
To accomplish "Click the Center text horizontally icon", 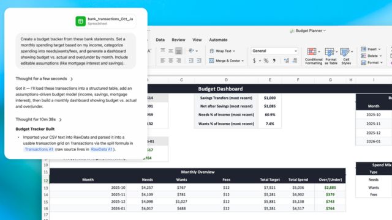I will [x=171, y=61].
